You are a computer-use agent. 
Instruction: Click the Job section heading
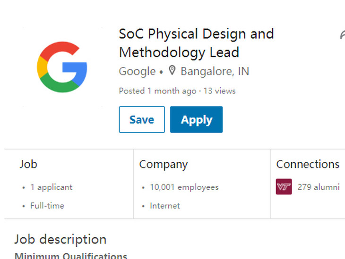pyautogui.click(x=28, y=164)
